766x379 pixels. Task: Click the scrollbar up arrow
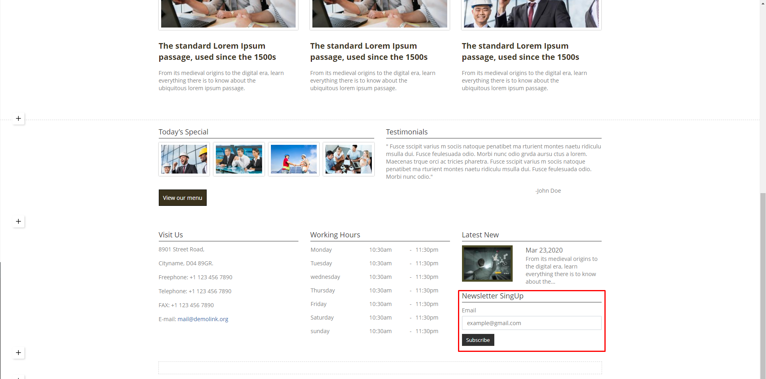click(x=763, y=3)
